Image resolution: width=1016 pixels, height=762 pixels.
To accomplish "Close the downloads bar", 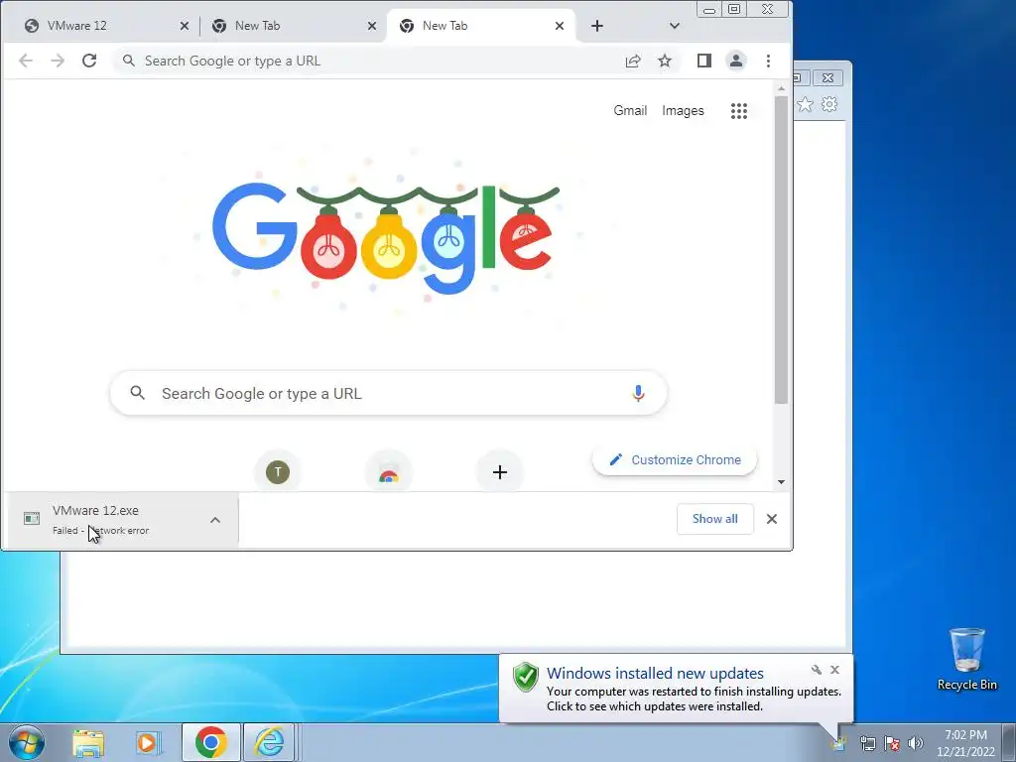I will 772,519.
